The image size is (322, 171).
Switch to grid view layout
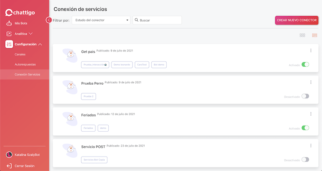pos(302,35)
